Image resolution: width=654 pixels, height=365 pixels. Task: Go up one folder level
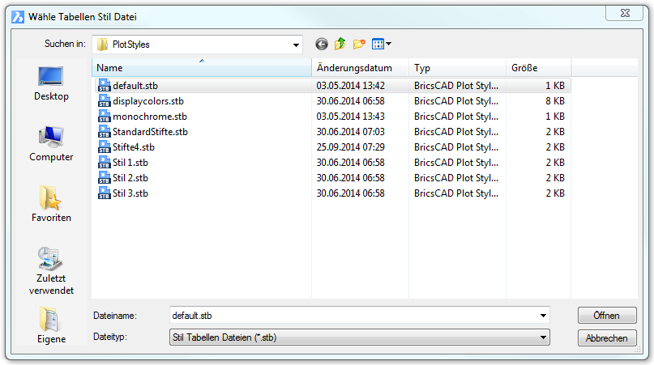coord(340,45)
